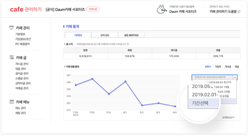Click the 카페 글 document icon
Screen dimensions: 248x136
[x=12, y=57]
